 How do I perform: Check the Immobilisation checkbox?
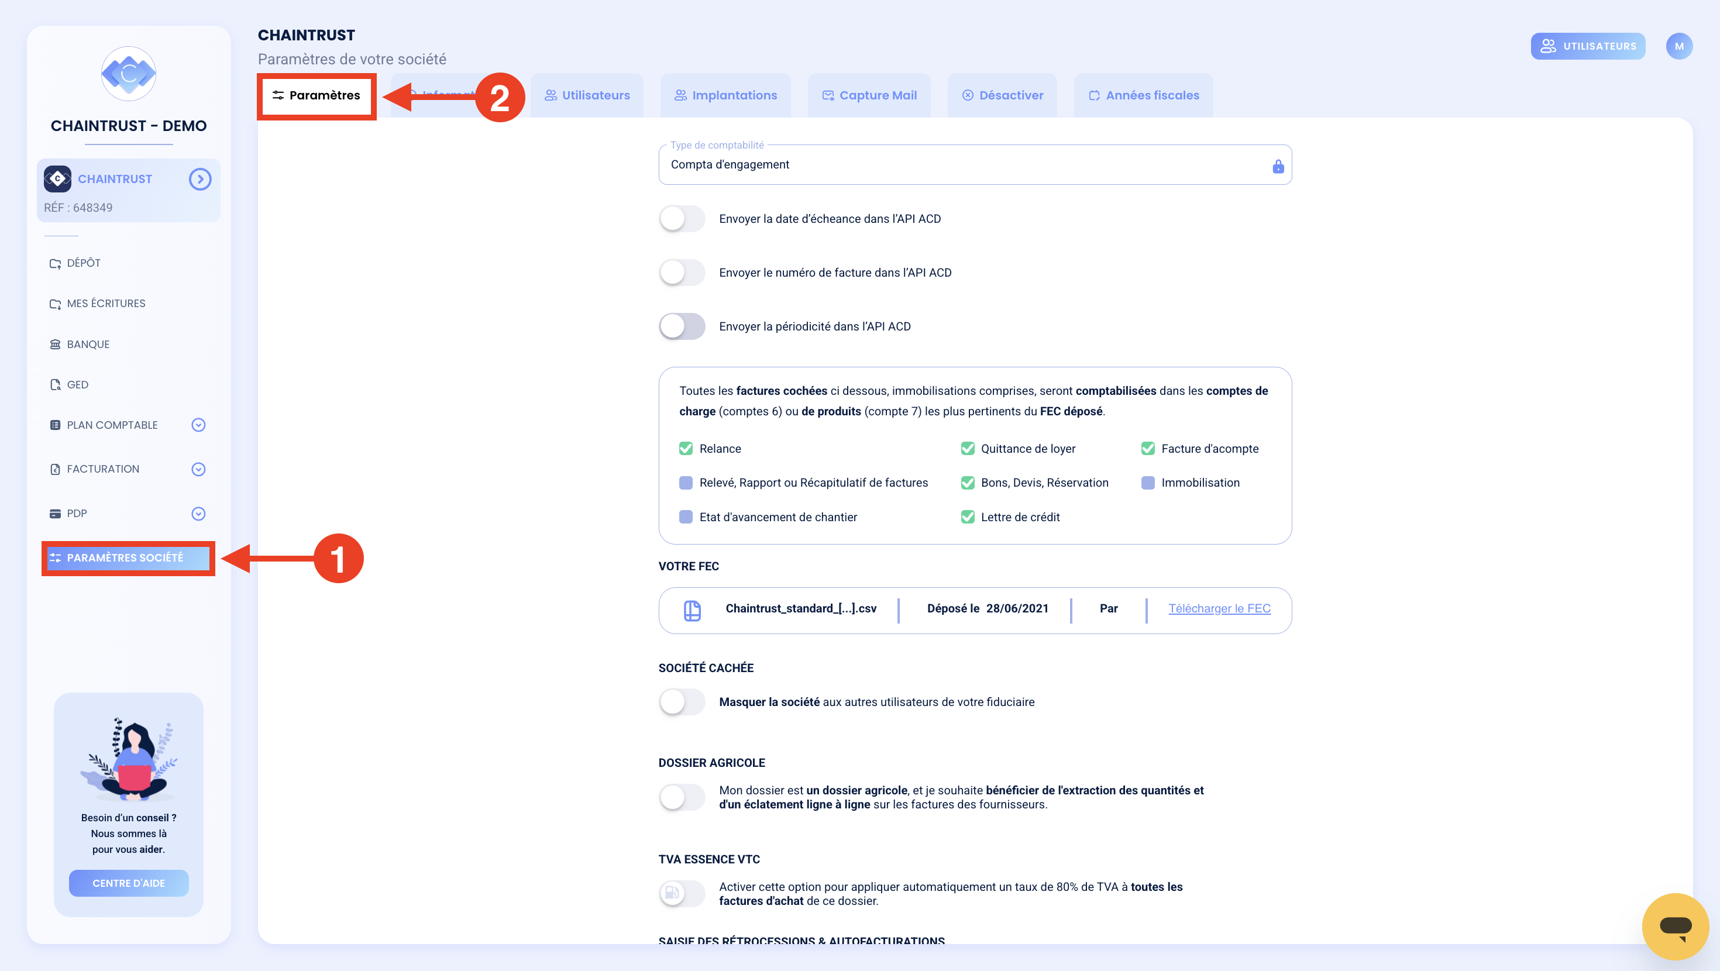coord(1148,483)
